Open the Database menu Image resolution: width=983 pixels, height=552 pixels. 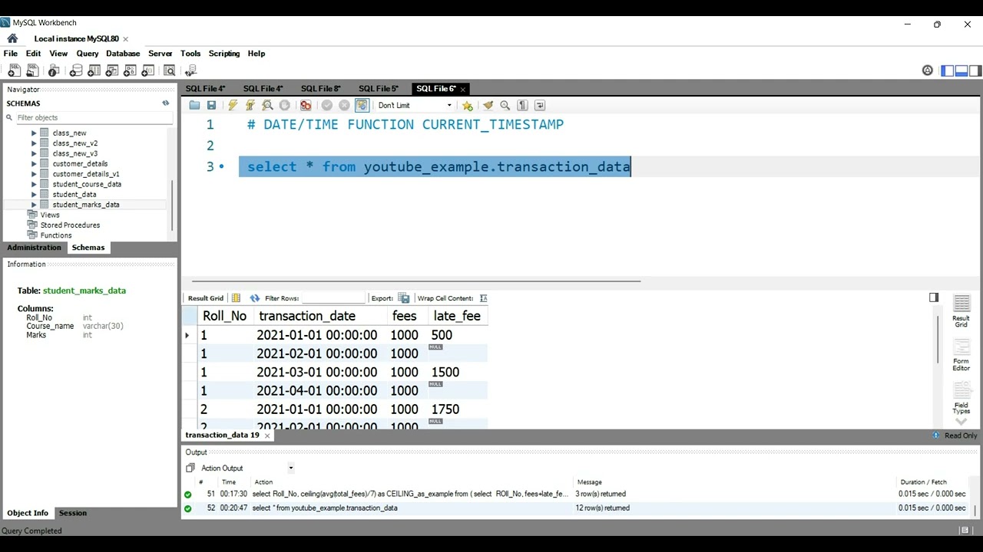tap(123, 54)
